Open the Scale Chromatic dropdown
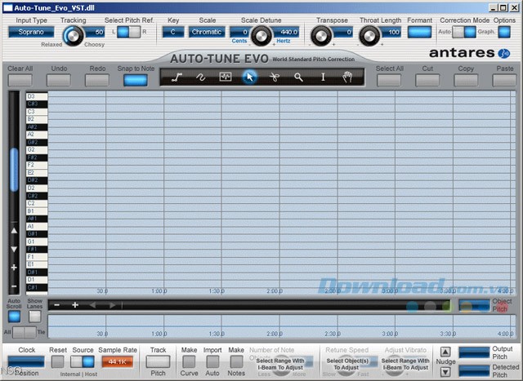Viewport: 523px width, 381px height. [x=207, y=32]
